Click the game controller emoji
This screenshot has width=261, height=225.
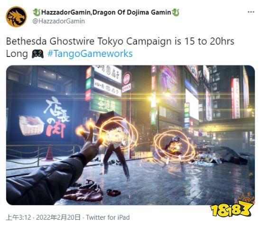38,54
